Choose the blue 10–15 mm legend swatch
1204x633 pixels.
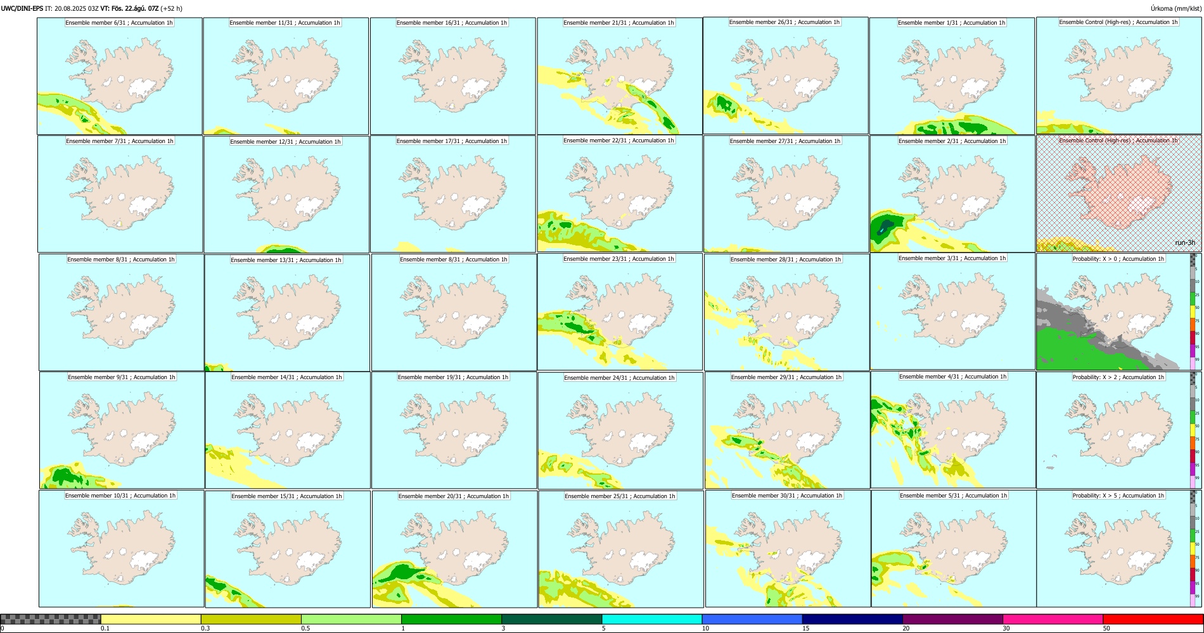pyautogui.click(x=752, y=619)
